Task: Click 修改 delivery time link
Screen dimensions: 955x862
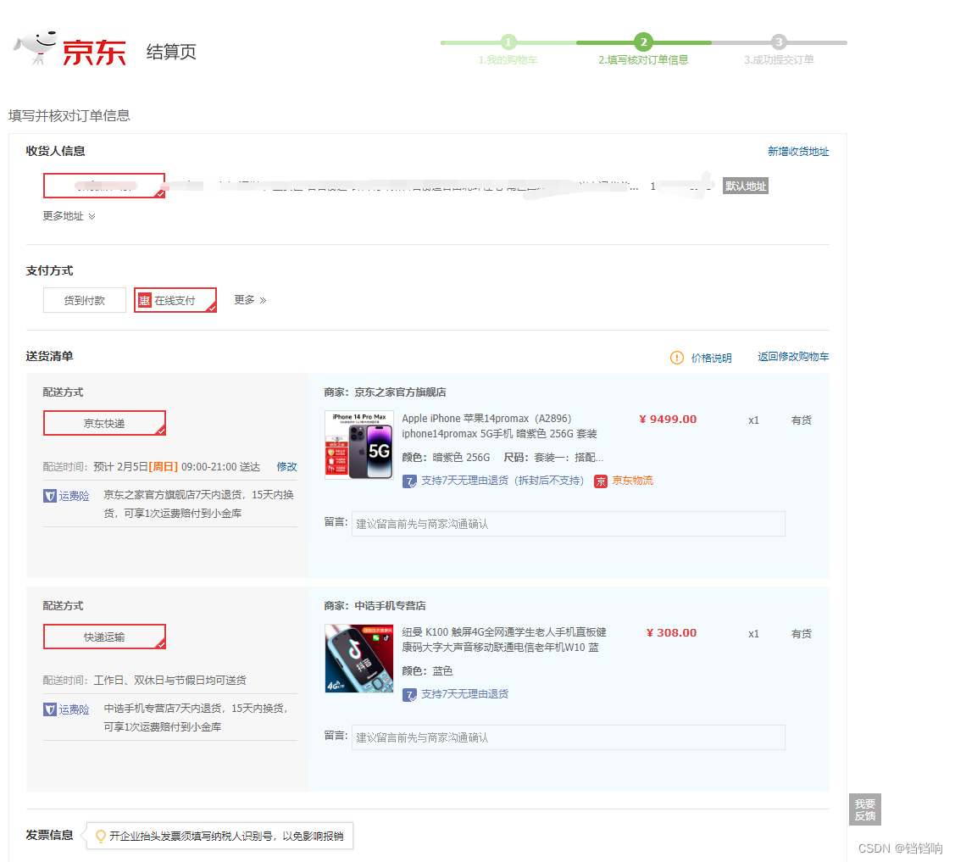Action: [x=287, y=467]
